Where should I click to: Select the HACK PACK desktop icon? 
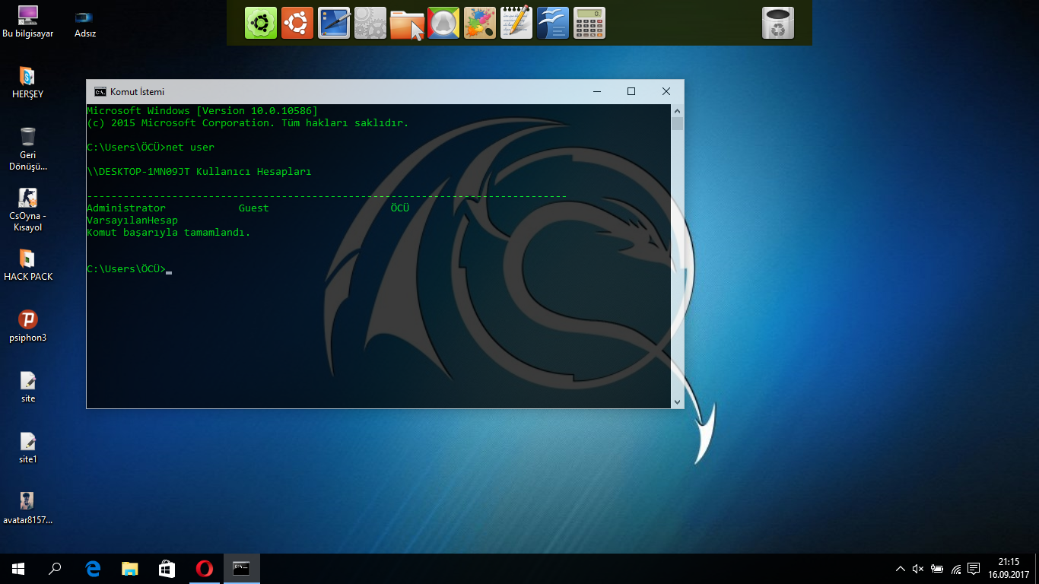28,265
